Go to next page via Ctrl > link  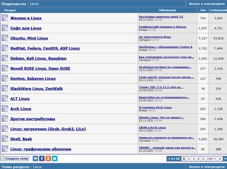211,159
